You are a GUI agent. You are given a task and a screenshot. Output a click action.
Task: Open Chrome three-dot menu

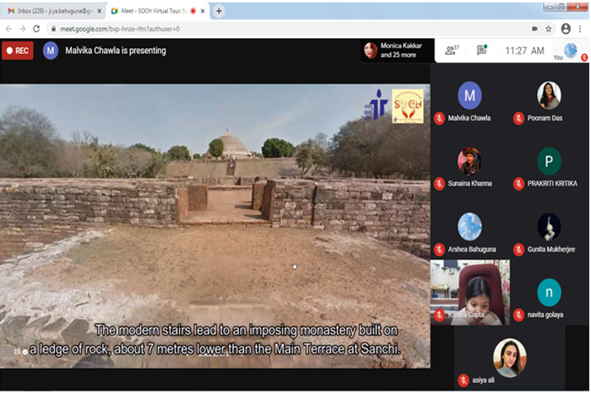click(580, 29)
